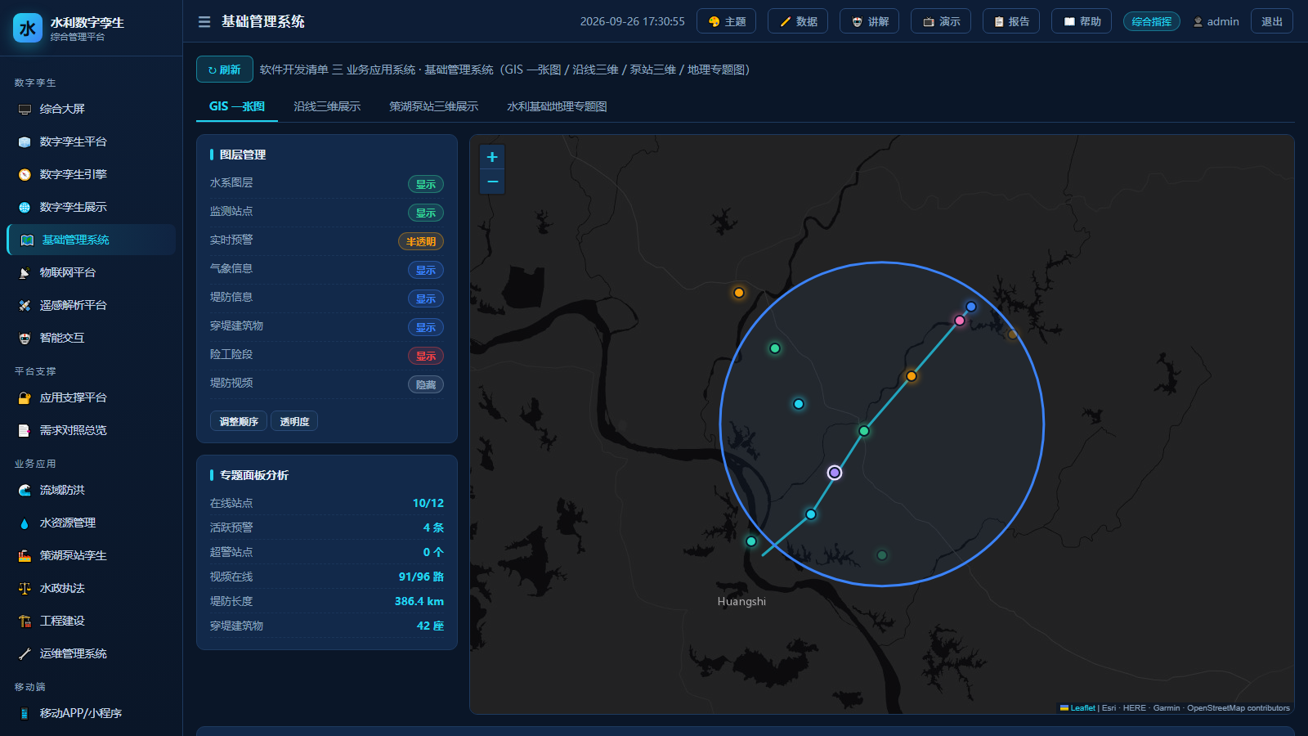Screen dimensions: 1308x736
Task: Click the 刷新 refresh button
Action: [225, 70]
